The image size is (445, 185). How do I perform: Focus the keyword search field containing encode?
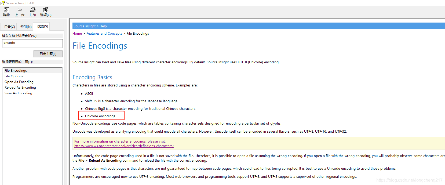pyautogui.click(x=32, y=44)
